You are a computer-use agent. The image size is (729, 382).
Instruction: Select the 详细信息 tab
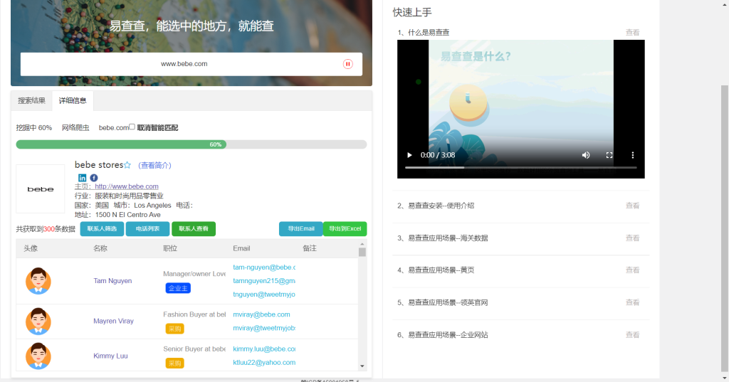tap(73, 101)
